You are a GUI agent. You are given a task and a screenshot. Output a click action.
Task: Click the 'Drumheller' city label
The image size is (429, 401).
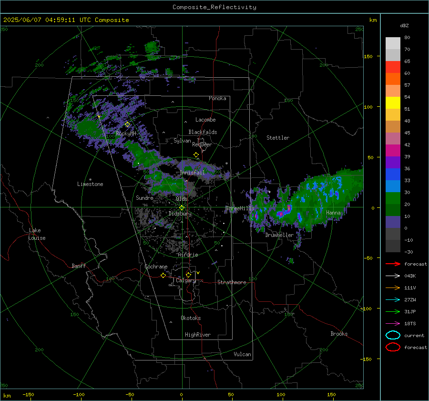coord(279,235)
